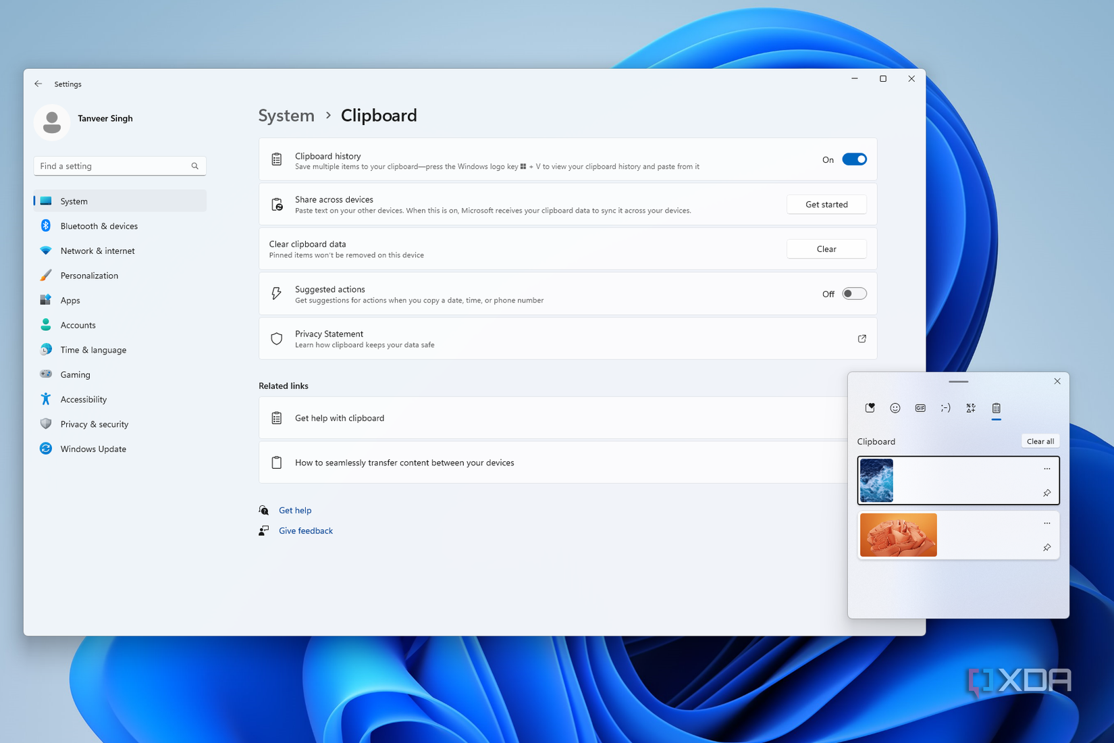Switch to Windows Update section
The height and width of the screenshot is (743, 1114).
click(92, 449)
